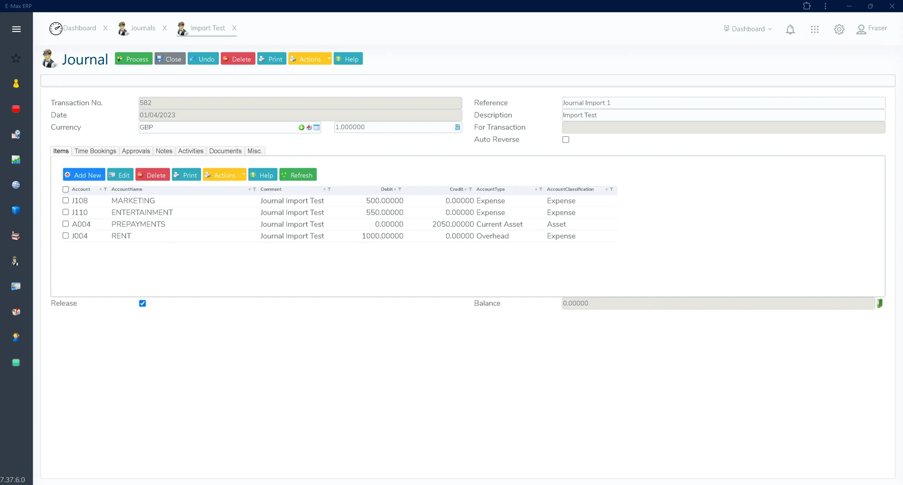Image resolution: width=903 pixels, height=485 pixels.
Task: Select the A004 PREPAYMENTS row checkbox
Action: click(66, 224)
